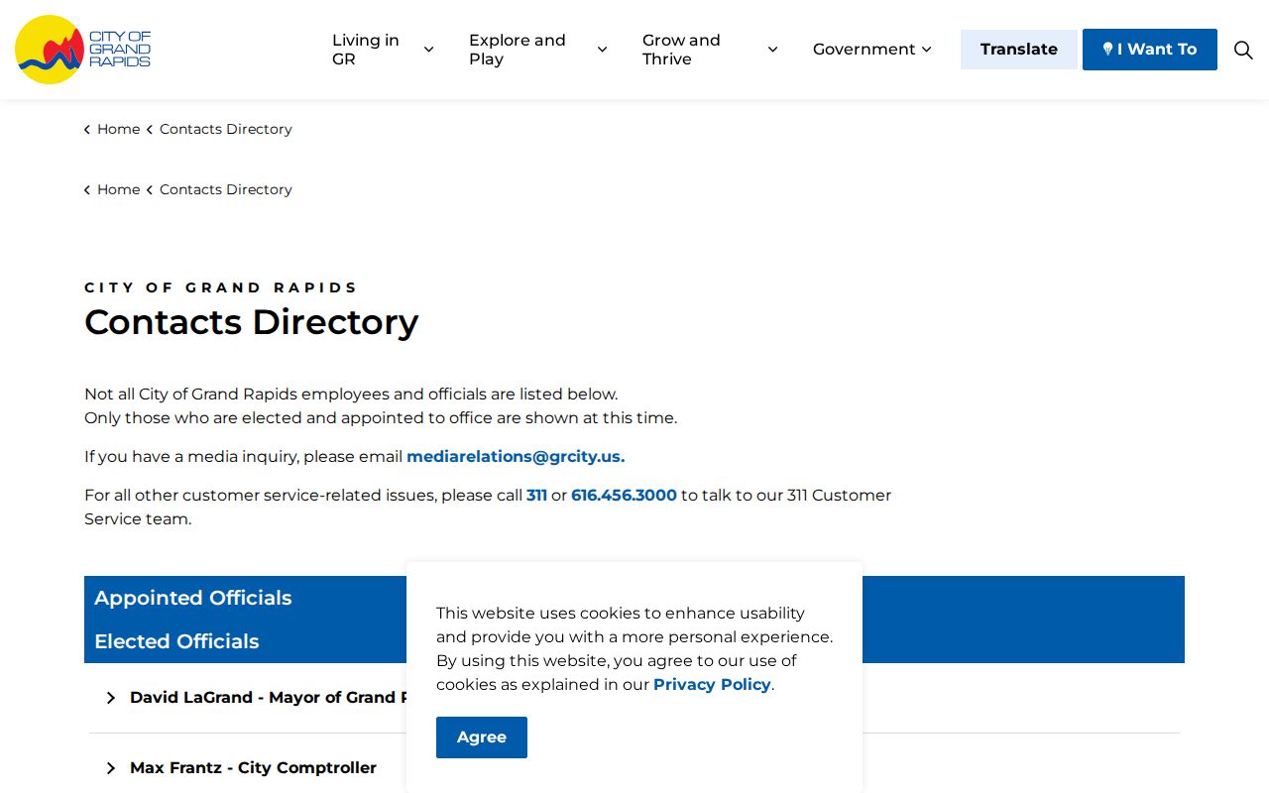Screen dimensions: 1269x793
Task: Click the Contacts Directory page heading
Action: click(x=252, y=322)
